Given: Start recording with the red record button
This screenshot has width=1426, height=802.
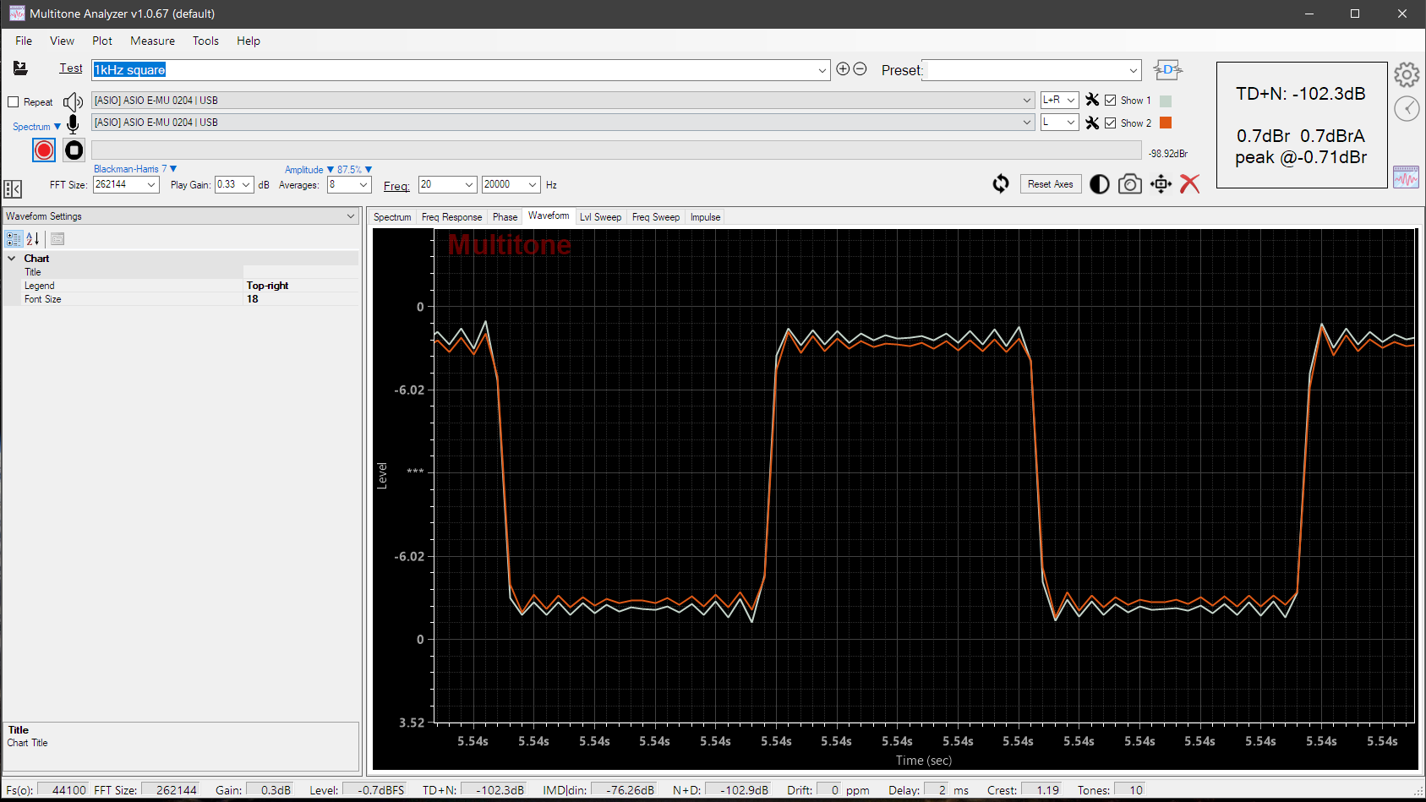Looking at the screenshot, I should [44, 150].
